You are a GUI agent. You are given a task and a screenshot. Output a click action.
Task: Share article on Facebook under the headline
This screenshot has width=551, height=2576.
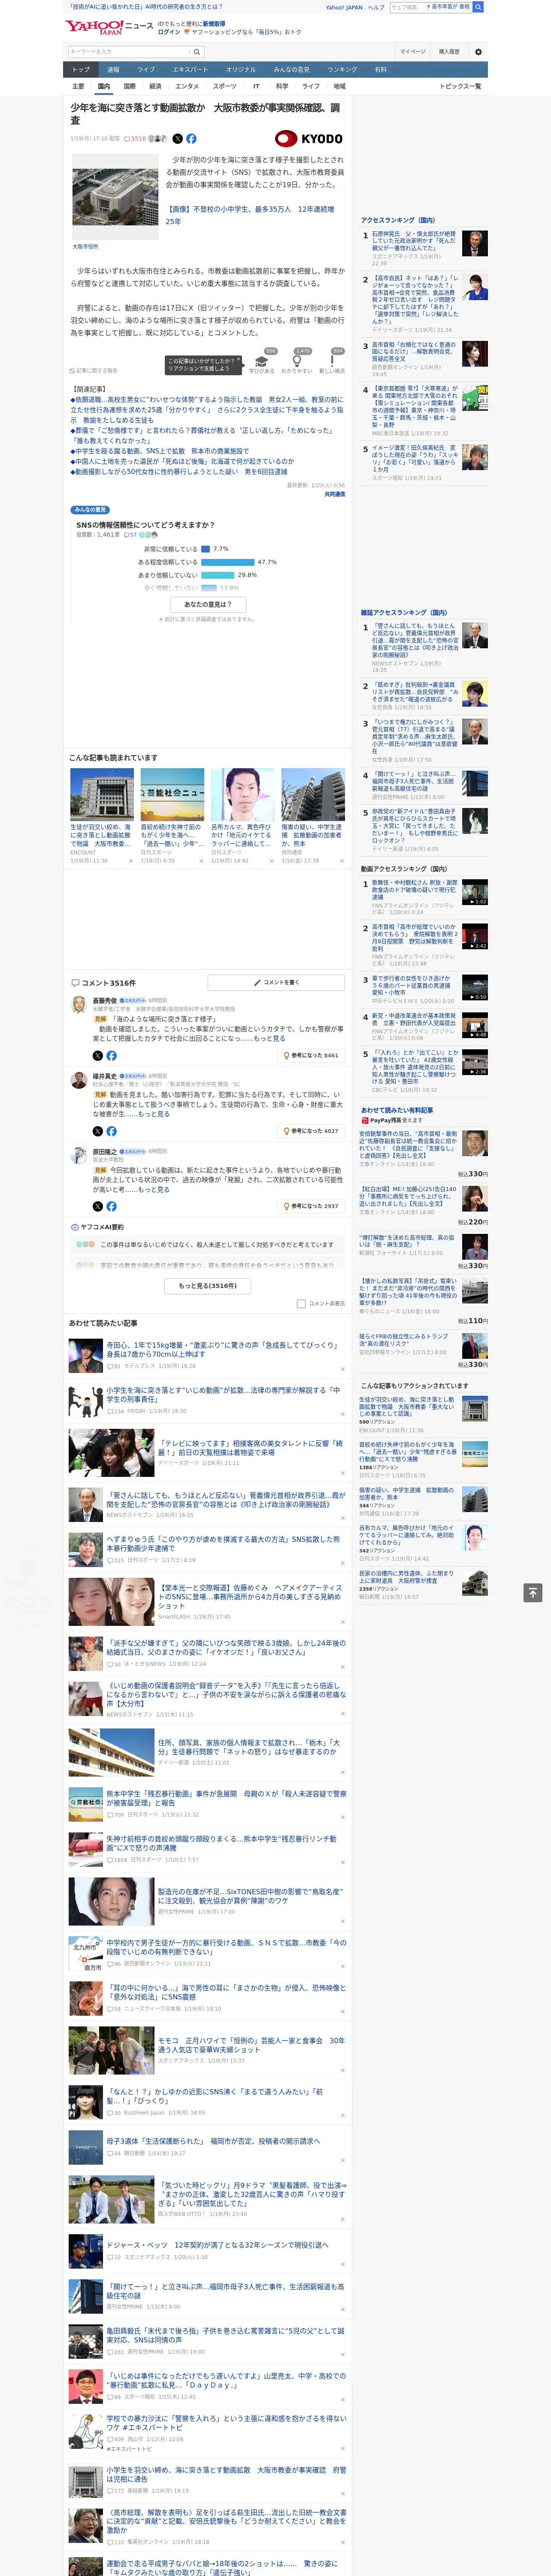[191, 139]
